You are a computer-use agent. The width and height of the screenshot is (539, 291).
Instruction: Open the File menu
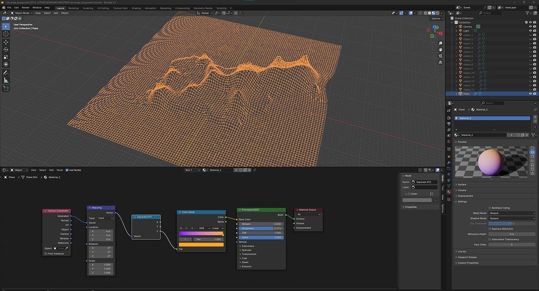coord(9,7)
